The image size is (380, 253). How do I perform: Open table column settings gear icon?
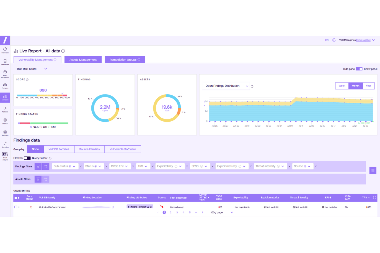(374, 198)
